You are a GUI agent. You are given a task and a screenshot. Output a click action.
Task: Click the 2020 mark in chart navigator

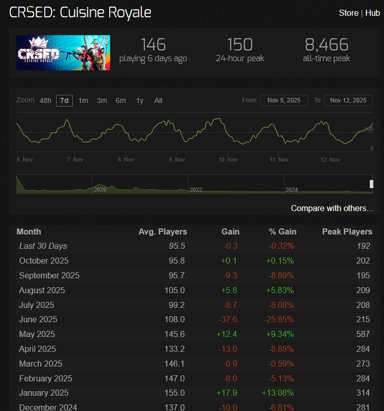[x=100, y=190]
